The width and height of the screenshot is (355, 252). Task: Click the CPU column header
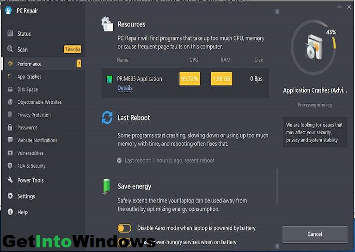click(x=194, y=60)
